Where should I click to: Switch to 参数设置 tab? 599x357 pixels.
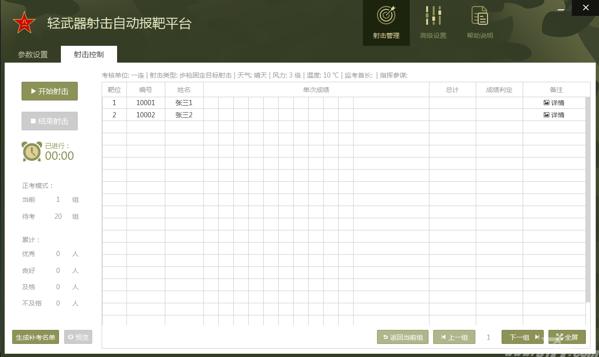coord(33,55)
